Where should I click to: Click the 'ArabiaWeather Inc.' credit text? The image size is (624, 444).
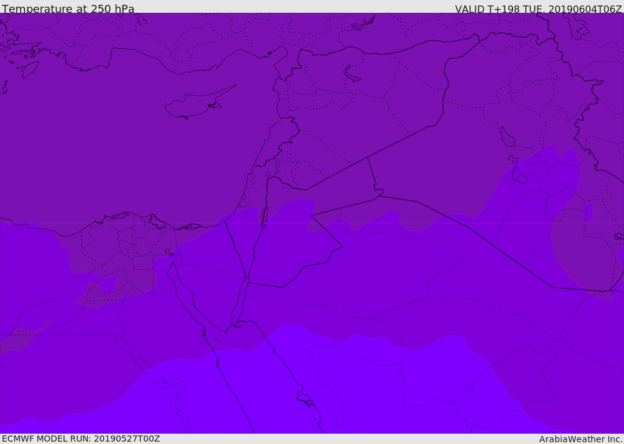(x=581, y=439)
